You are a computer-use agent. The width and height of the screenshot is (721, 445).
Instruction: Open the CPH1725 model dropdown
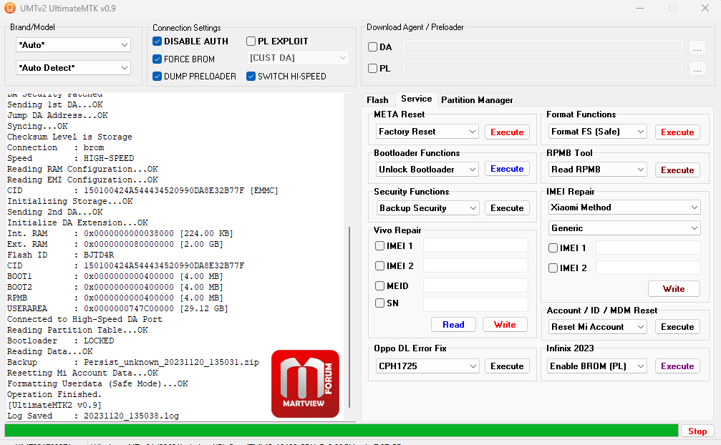click(427, 366)
